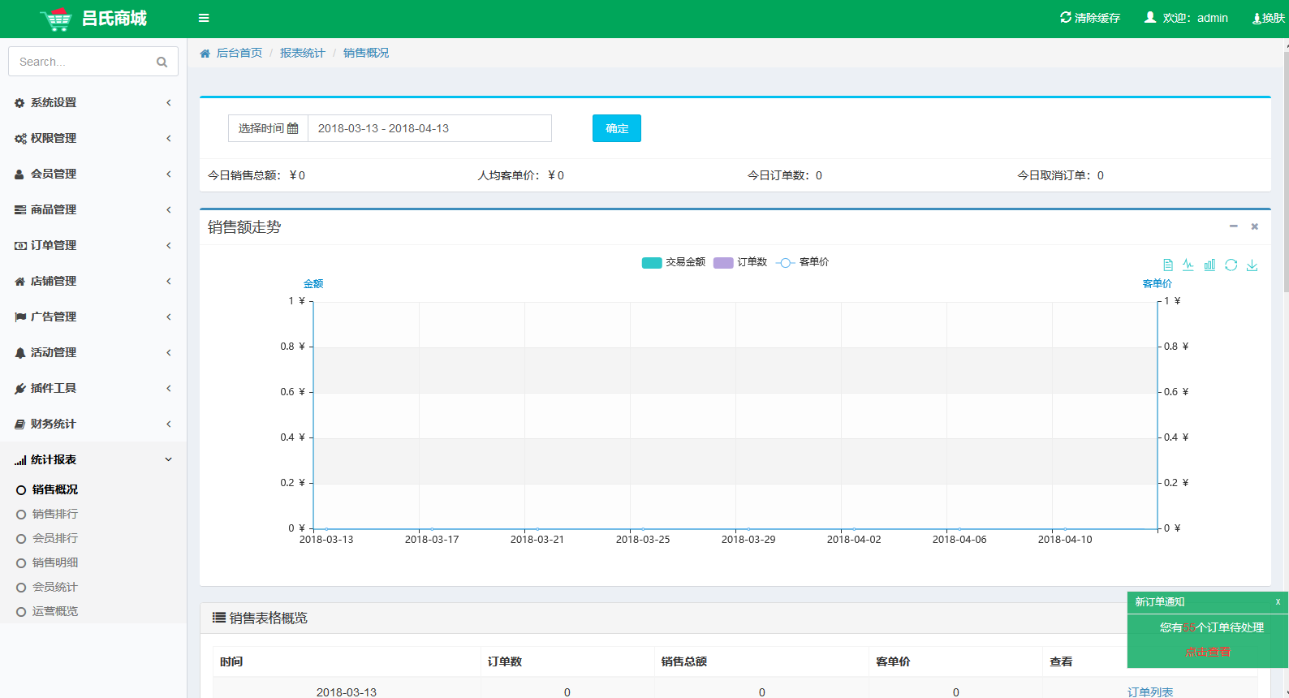Image resolution: width=1289 pixels, height=698 pixels.
Task: Click the chart restore/refresh icon
Action: point(1231,265)
